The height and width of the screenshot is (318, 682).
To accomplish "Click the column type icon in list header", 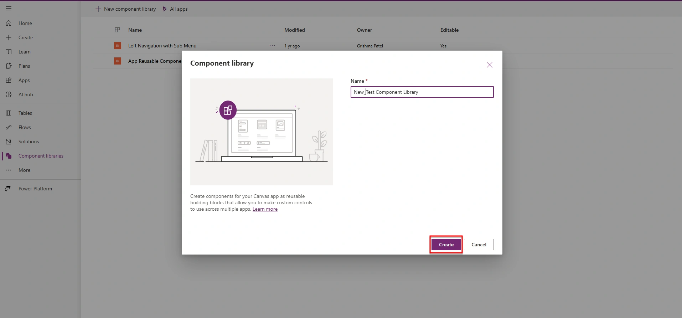I will click(118, 30).
